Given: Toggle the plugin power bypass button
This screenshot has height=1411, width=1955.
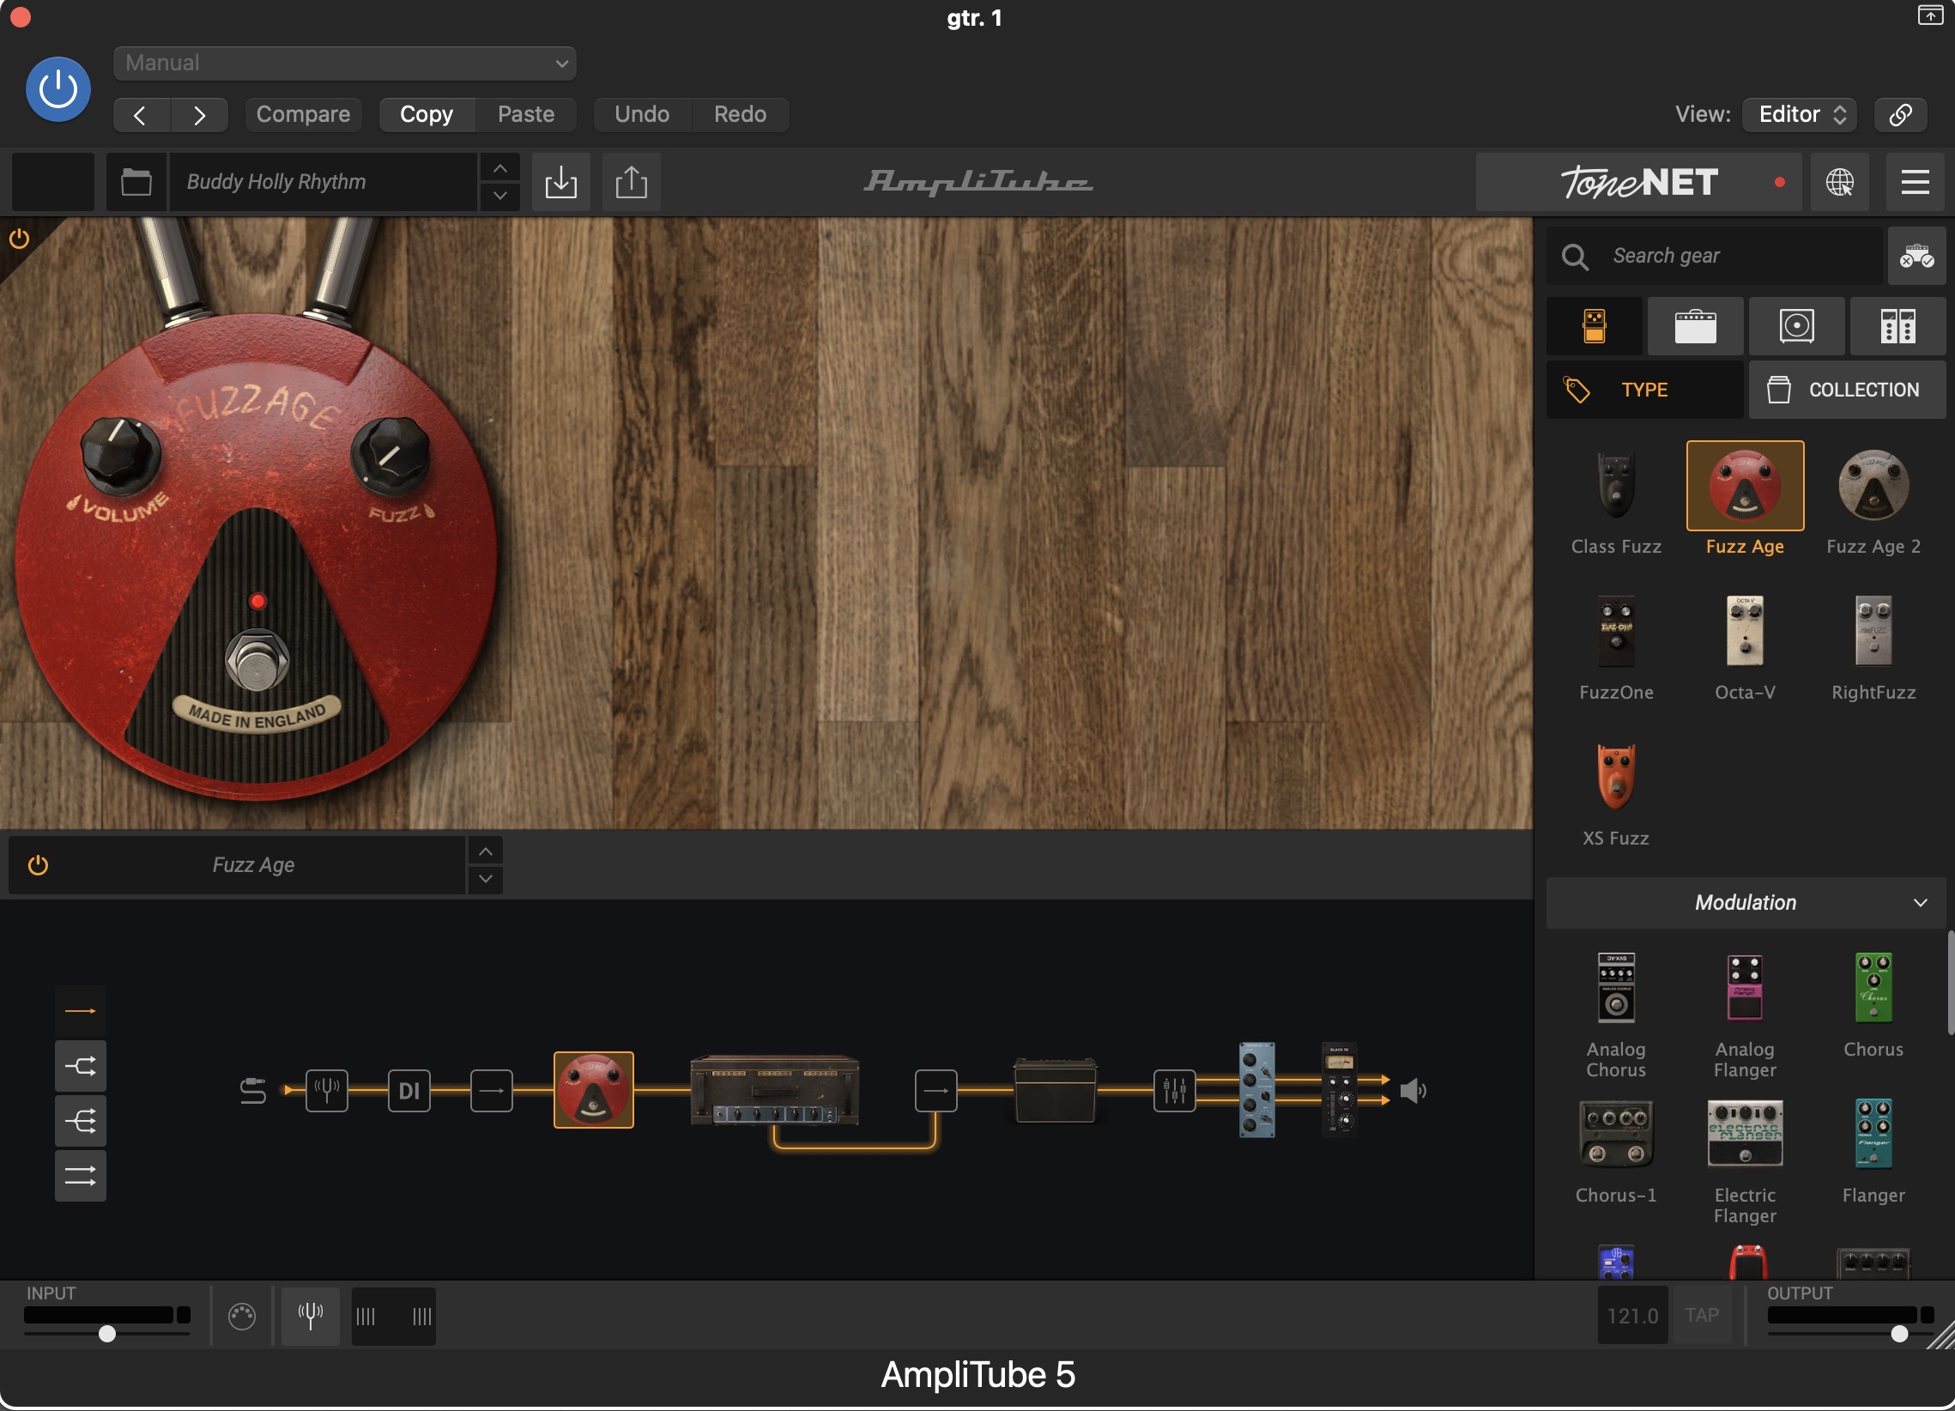Looking at the screenshot, I should pyautogui.click(x=57, y=88).
